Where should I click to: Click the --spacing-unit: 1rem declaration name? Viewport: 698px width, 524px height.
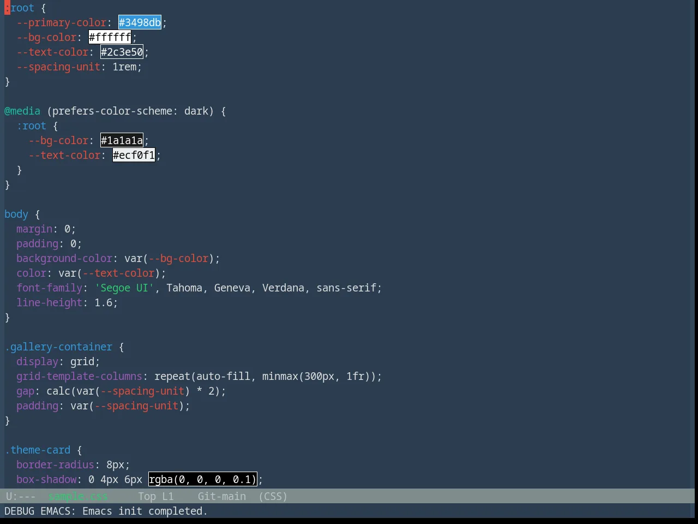59,67
